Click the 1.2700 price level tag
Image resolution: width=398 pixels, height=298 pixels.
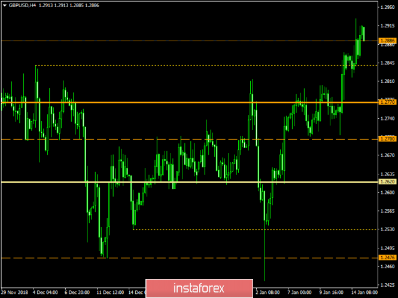[x=387, y=139]
